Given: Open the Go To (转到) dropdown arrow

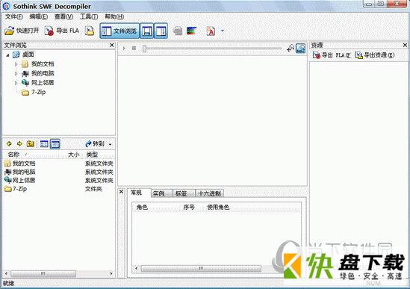Looking at the screenshot, I should click(110, 144).
